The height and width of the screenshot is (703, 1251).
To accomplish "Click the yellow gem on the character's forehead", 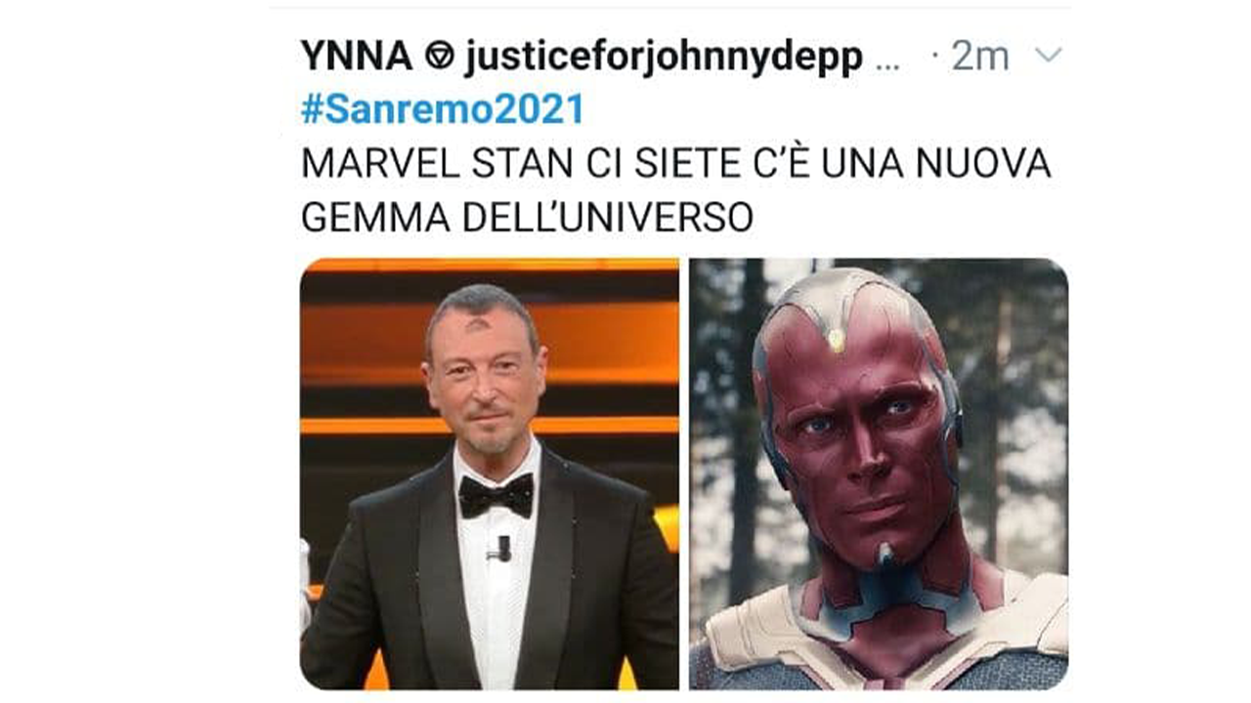I will tap(836, 340).
